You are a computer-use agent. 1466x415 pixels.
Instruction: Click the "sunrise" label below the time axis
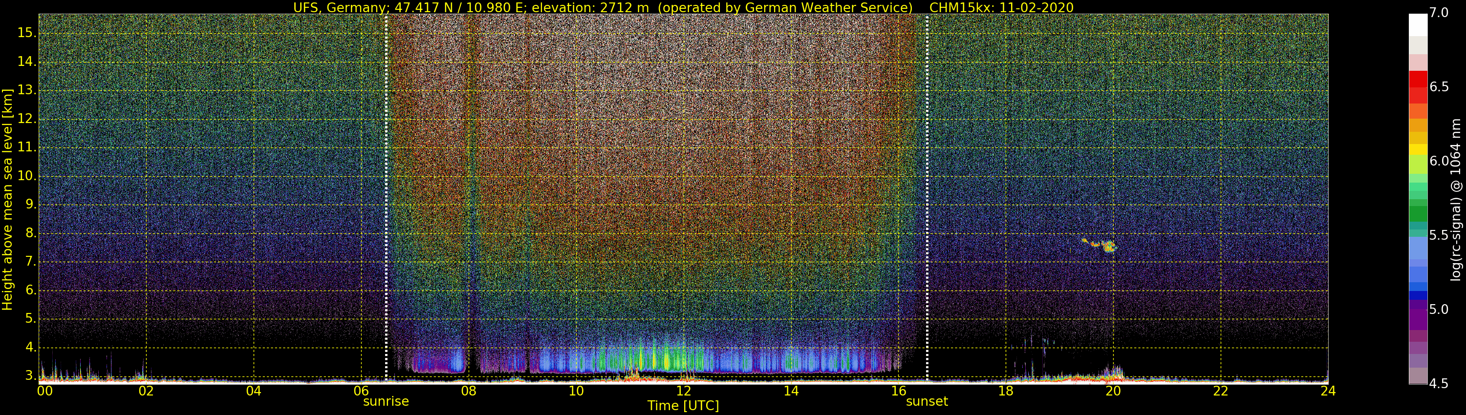tap(386, 401)
